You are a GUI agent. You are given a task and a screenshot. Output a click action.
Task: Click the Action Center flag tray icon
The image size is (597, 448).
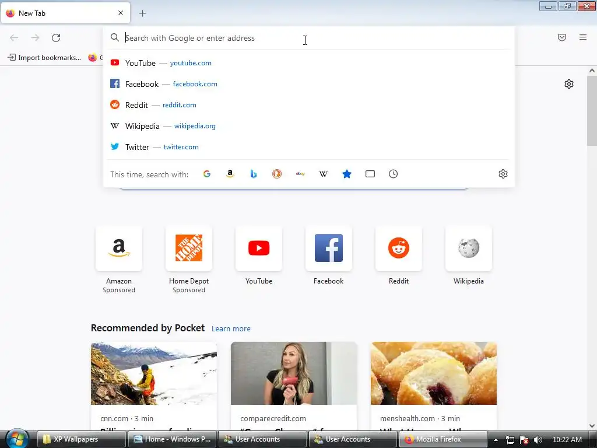pos(524,440)
